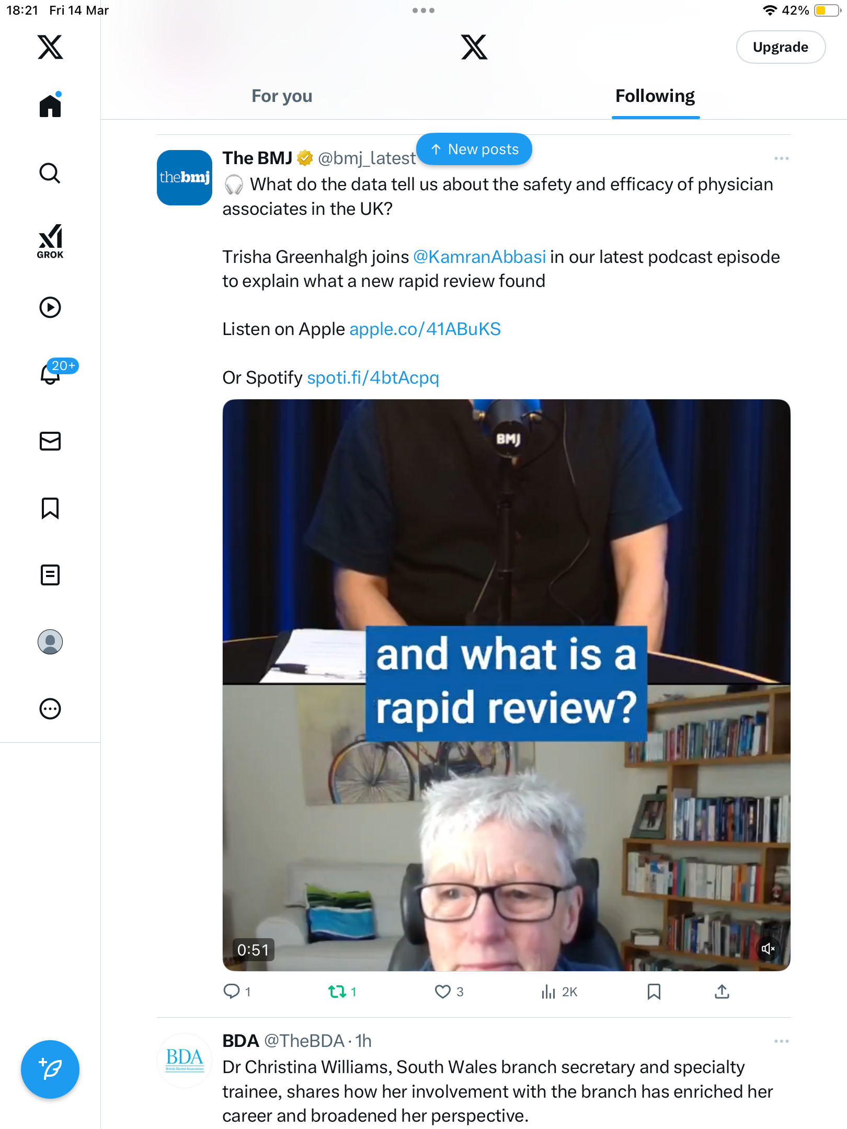Open more options on the BMJ post
This screenshot has width=847, height=1129.
[781, 158]
